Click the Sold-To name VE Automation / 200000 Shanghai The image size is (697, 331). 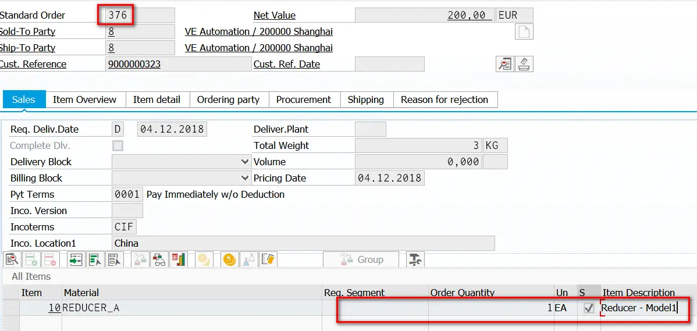point(259,31)
